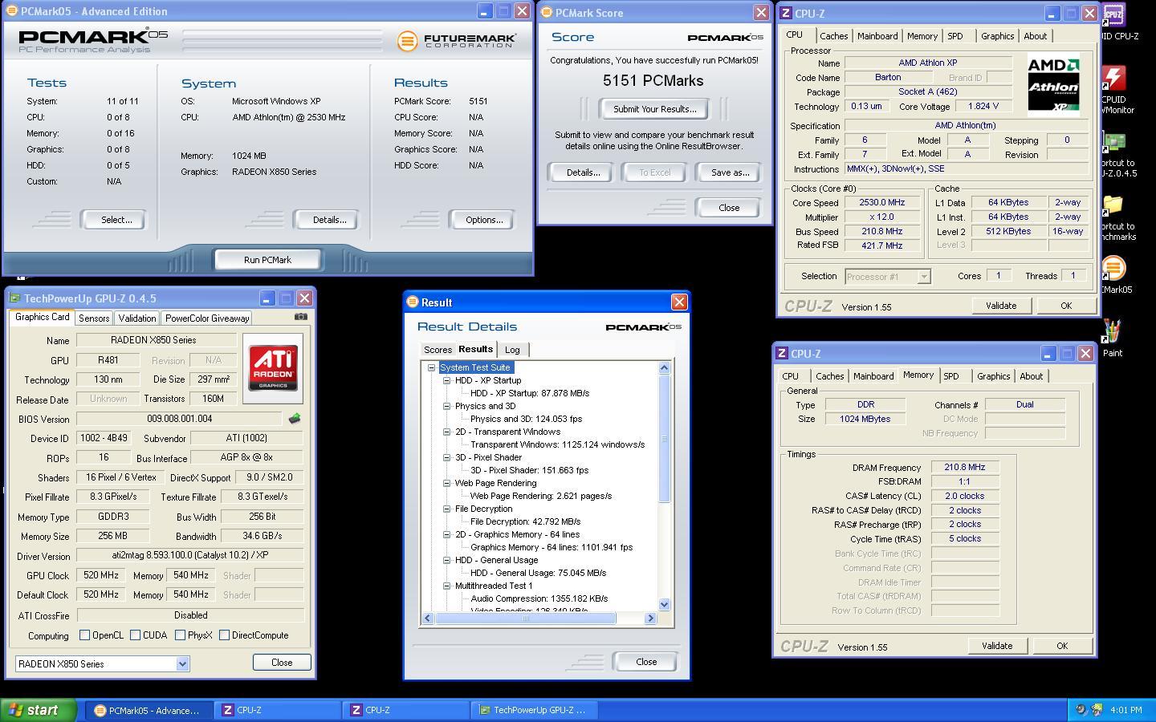Click the Result tree vertical scrollbar thumb
The width and height of the screenshot is (1156, 722).
pyautogui.click(x=664, y=439)
